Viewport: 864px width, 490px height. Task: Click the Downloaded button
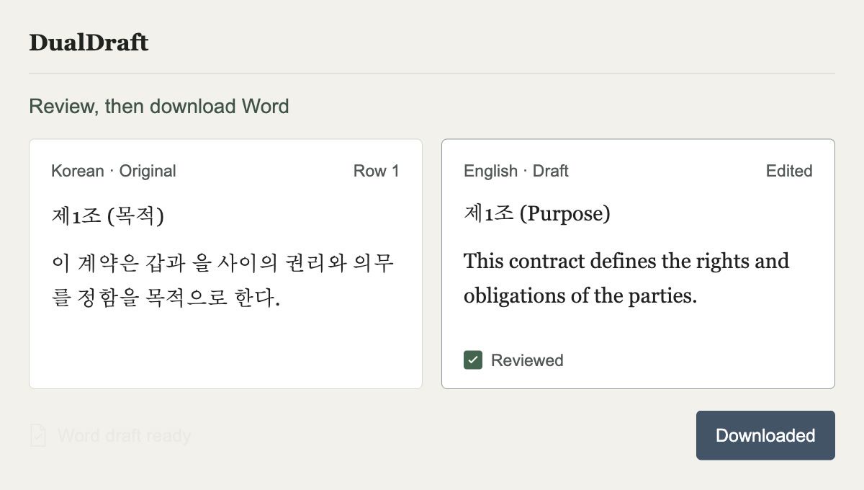pos(765,435)
